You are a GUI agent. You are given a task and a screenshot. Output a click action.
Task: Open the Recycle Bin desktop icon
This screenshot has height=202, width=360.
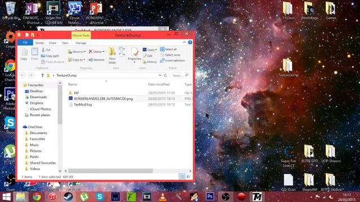tap(10, 11)
